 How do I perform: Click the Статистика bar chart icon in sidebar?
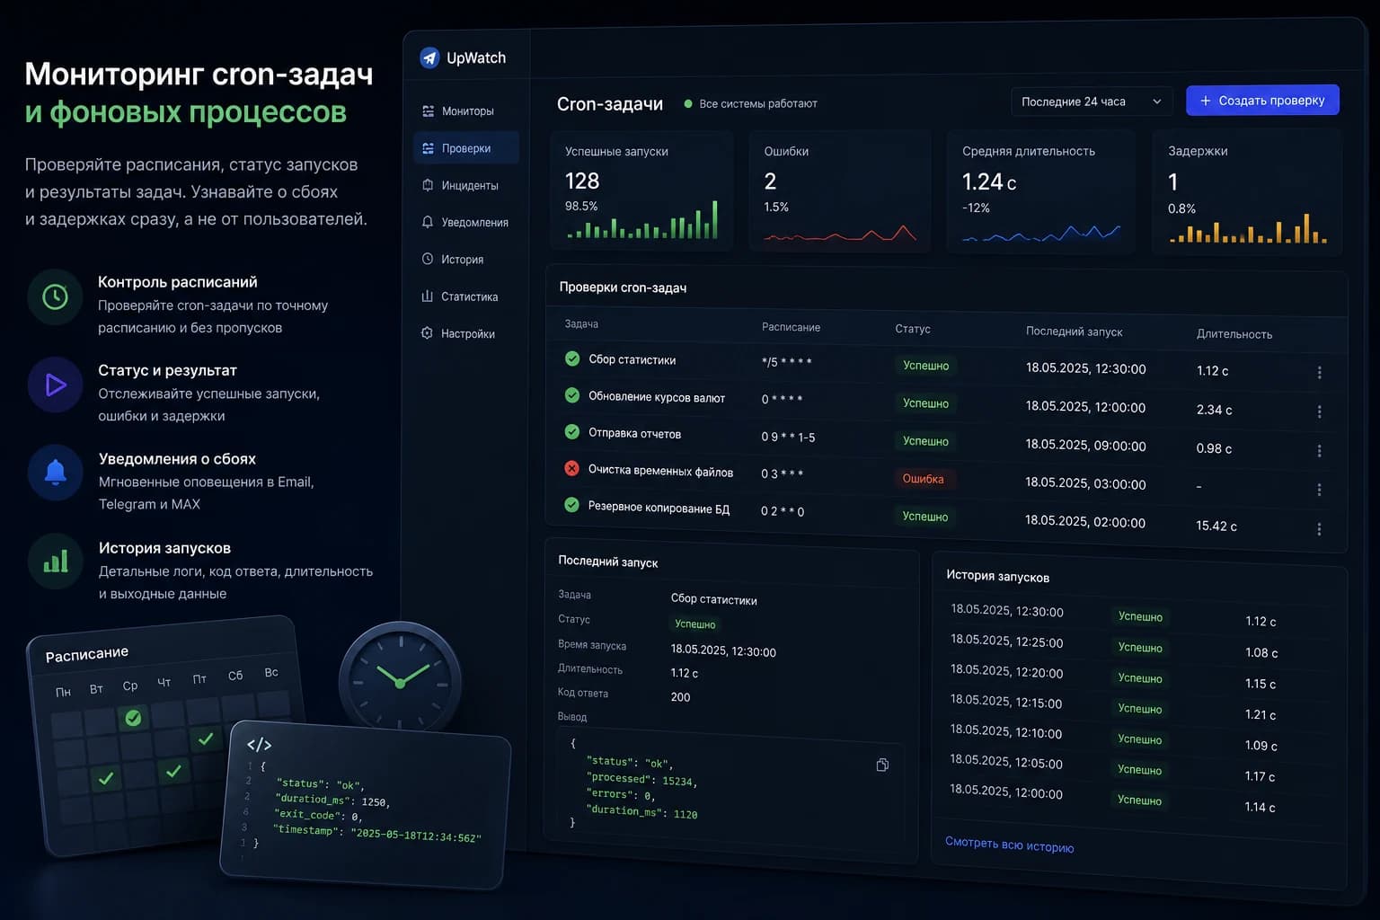pyautogui.click(x=428, y=296)
